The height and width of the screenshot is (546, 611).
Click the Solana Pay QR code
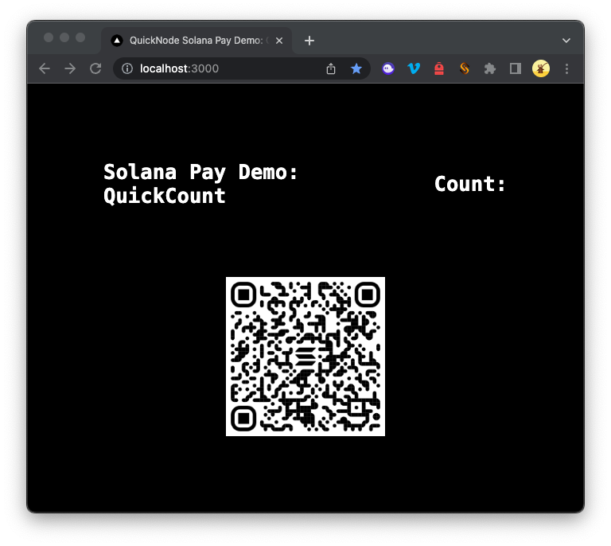[x=305, y=357]
